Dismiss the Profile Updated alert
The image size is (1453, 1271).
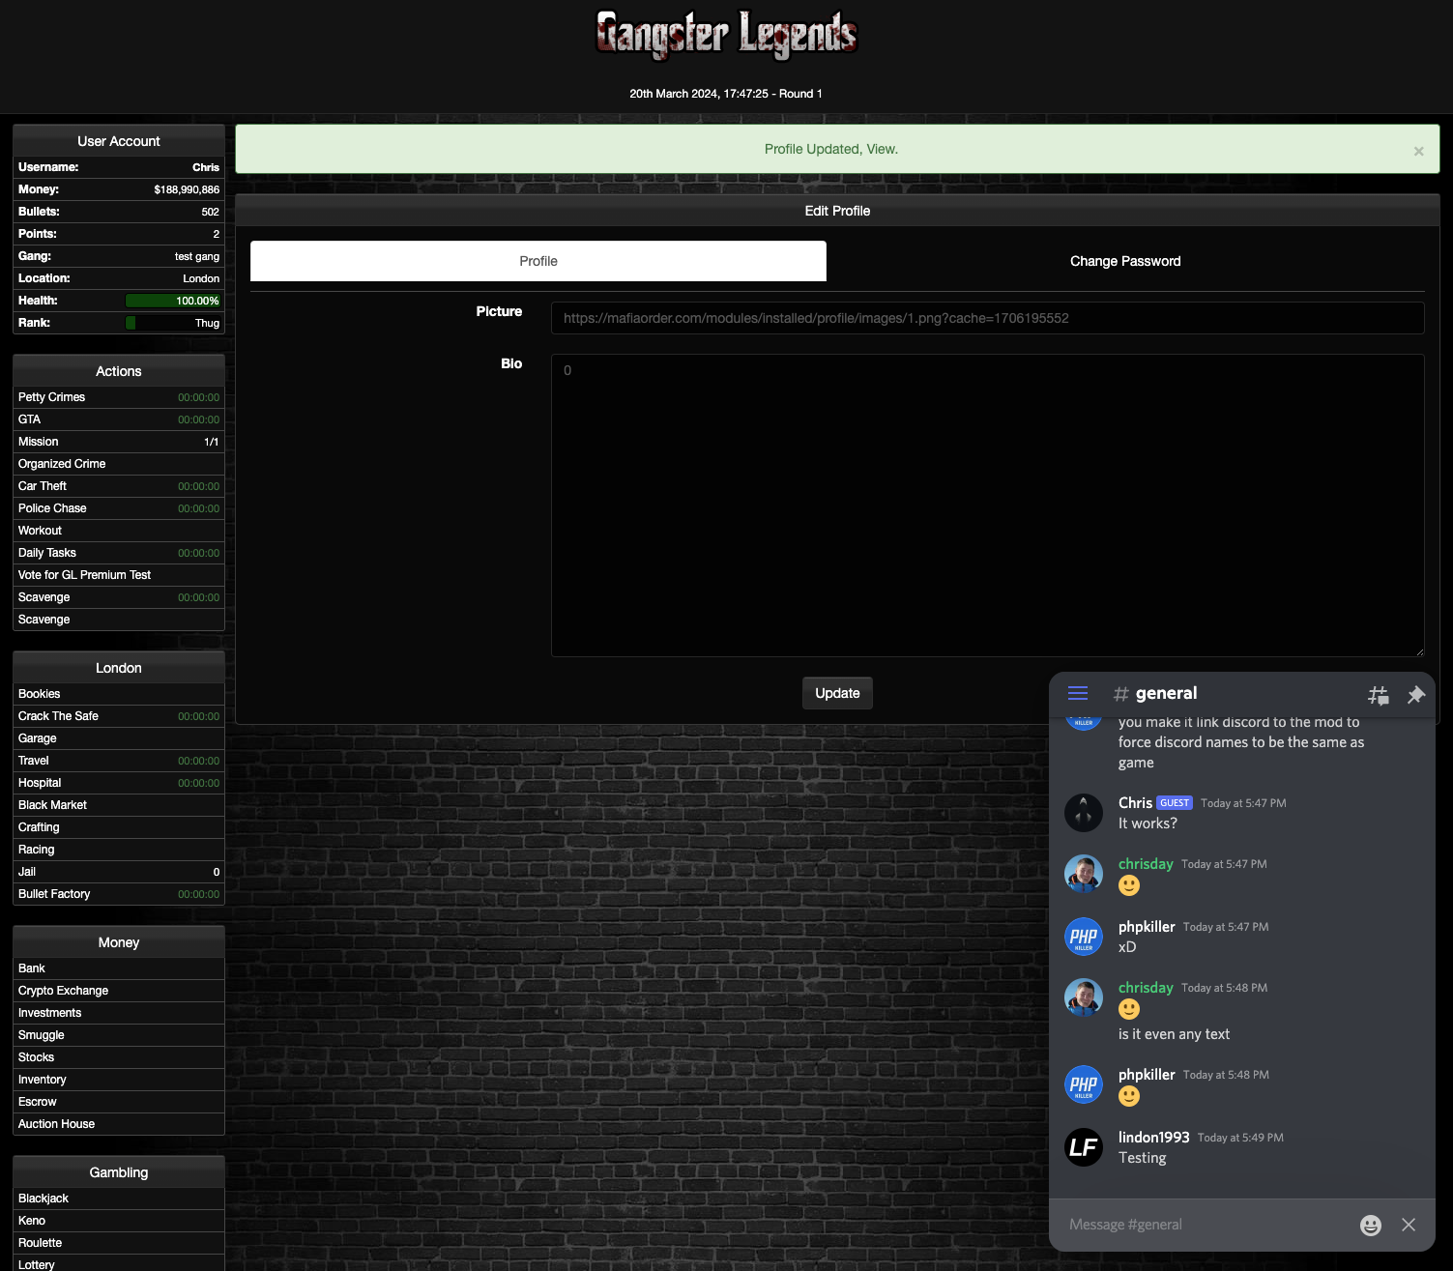pyautogui.click(x=1418, y=151)
